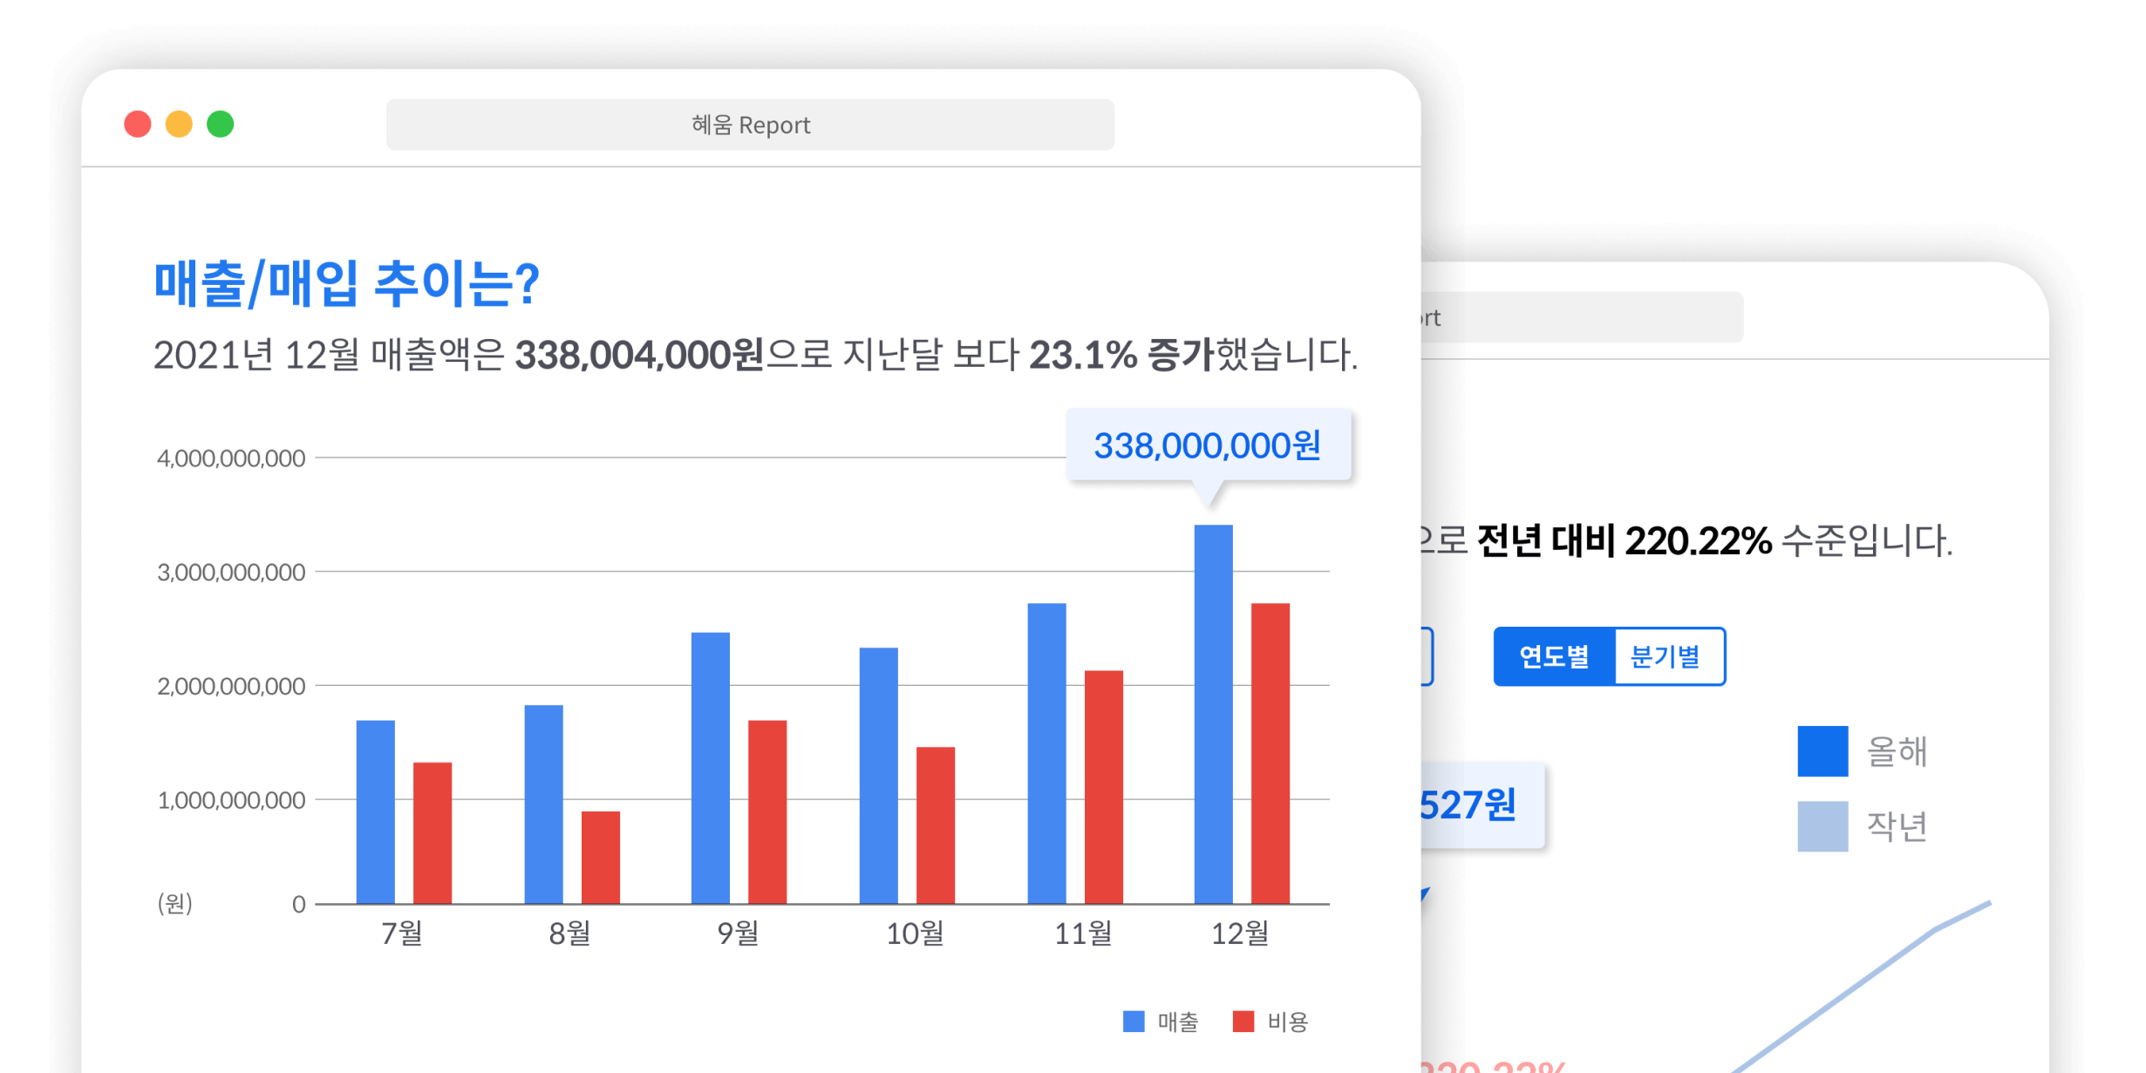The image size is (2146, 1073).
Task: Click the 10월 axis label
Action: click(916, 934)
